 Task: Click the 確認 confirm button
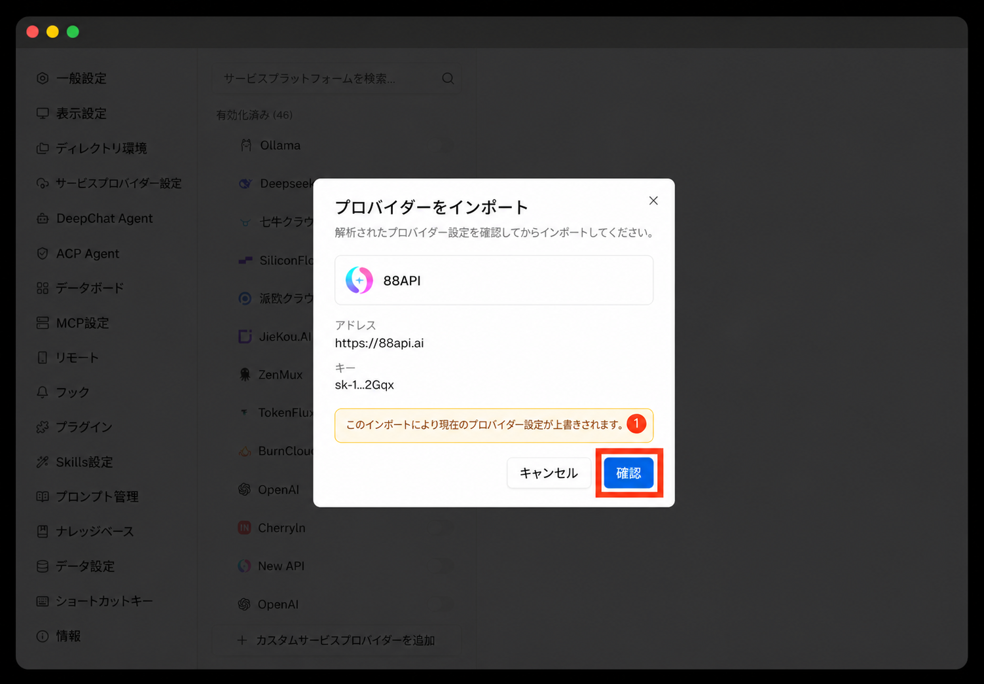click(x=629, y=473)
